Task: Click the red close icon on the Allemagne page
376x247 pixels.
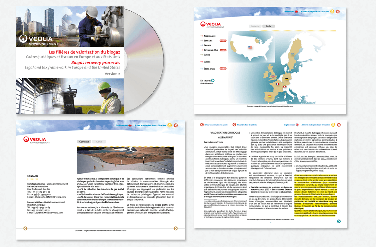Action: [x=339, y=125]
